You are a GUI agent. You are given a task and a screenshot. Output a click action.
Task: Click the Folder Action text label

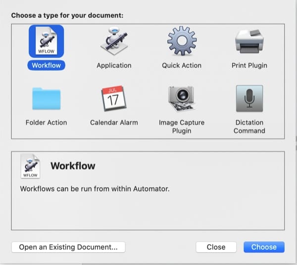pyautogui.click(x=46, y=122)
